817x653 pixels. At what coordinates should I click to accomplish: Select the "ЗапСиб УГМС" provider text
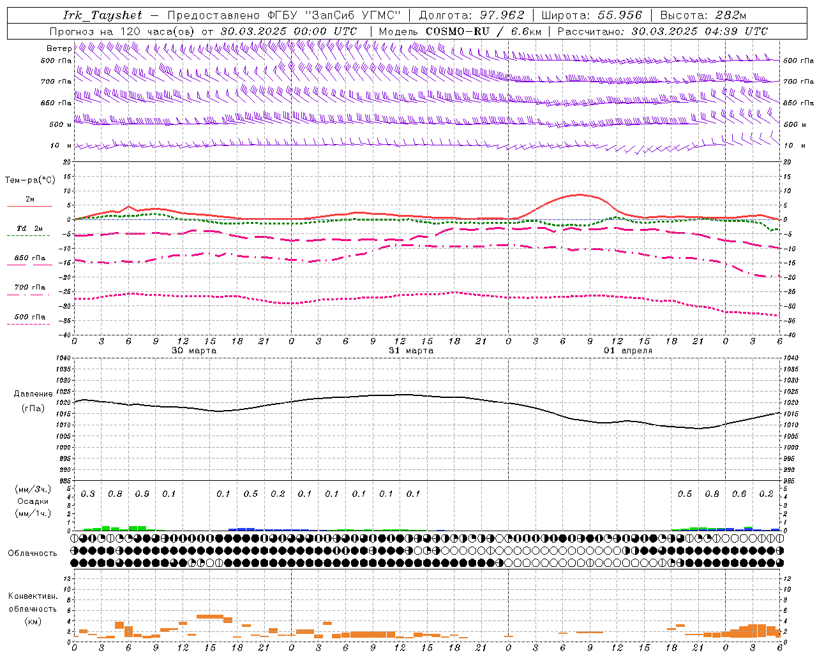point(353,15)
